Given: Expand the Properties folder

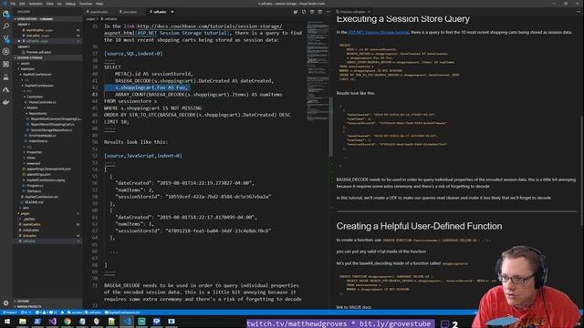Looking at the screenshot, I should (34, 152).
